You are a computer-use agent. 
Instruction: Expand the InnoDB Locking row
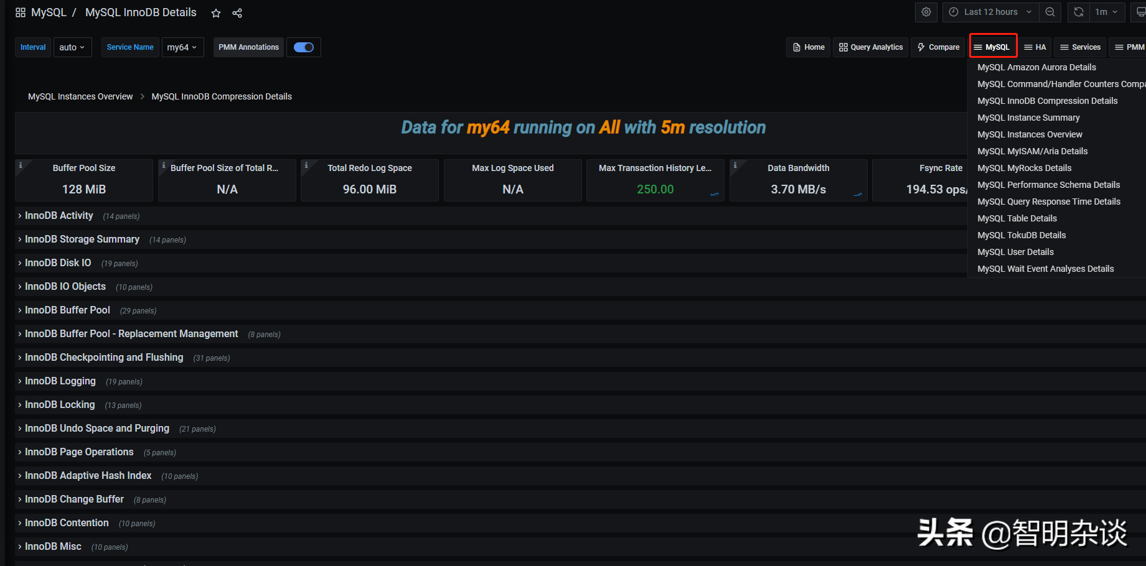click(60, 405)
